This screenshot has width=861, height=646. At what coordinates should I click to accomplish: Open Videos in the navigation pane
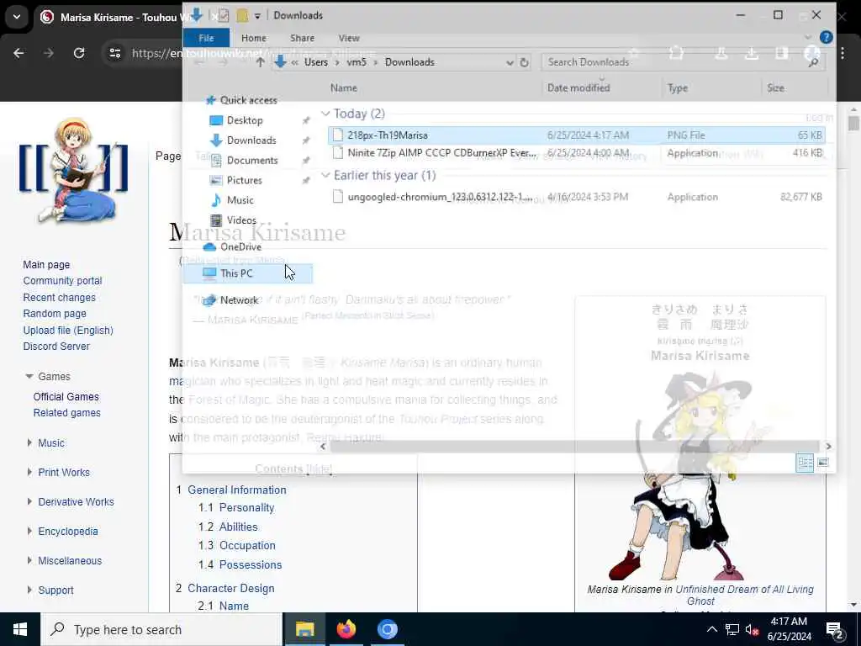click(x=241, y=220)
